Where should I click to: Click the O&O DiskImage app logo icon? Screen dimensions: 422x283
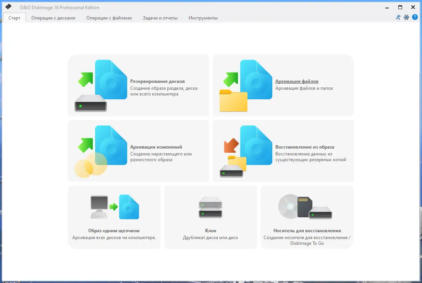8,6
